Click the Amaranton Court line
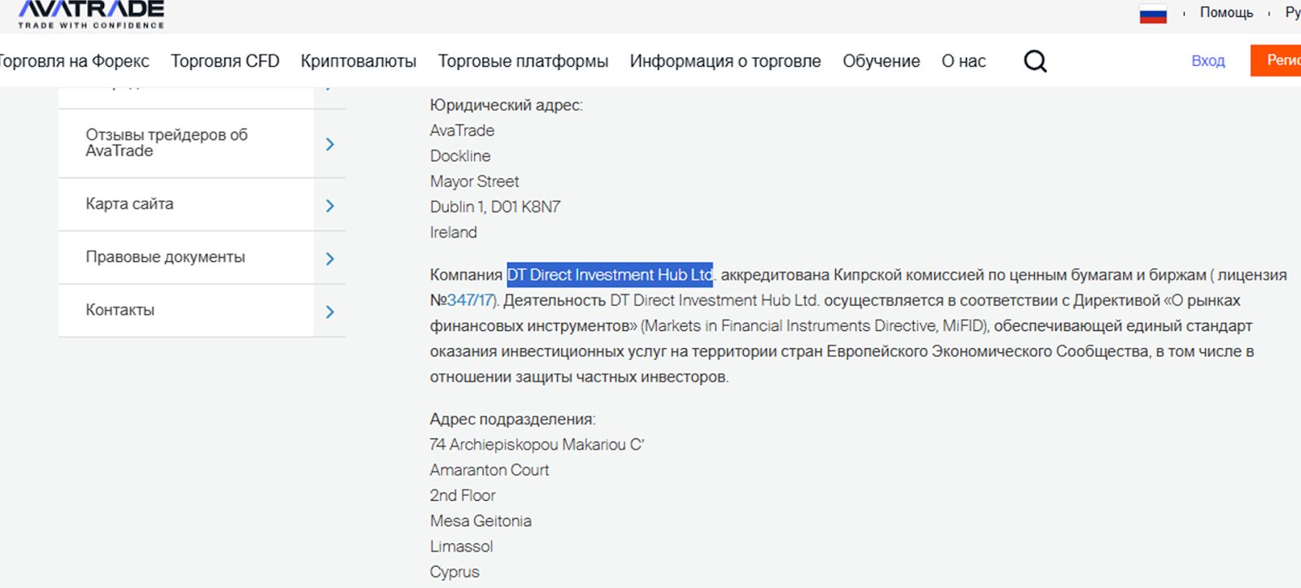This screenshot has width=1301, height=588. point(490,470)
